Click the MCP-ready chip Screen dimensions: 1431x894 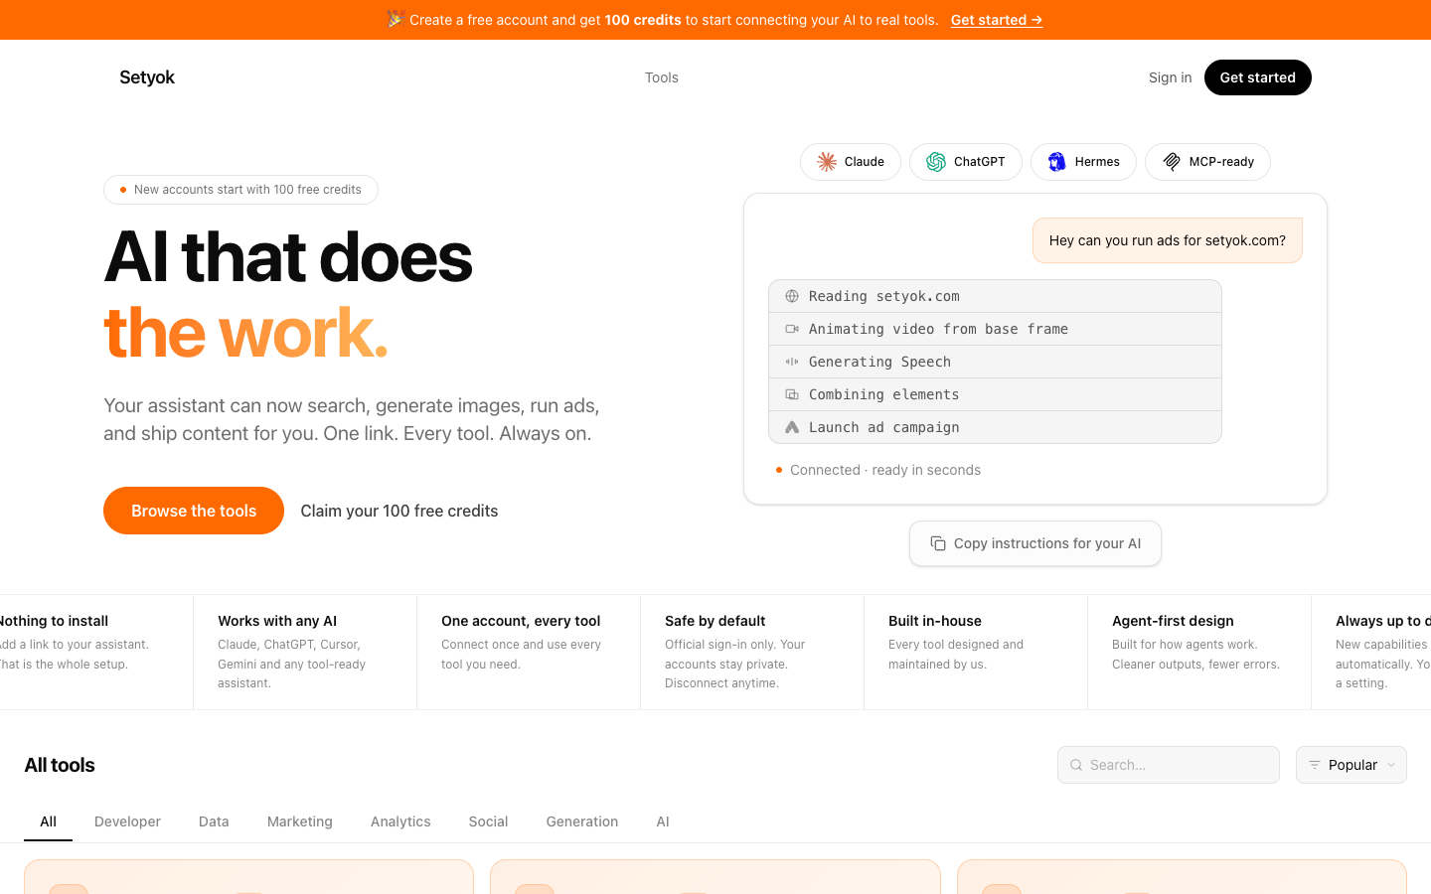click(x=1207, y=162)
